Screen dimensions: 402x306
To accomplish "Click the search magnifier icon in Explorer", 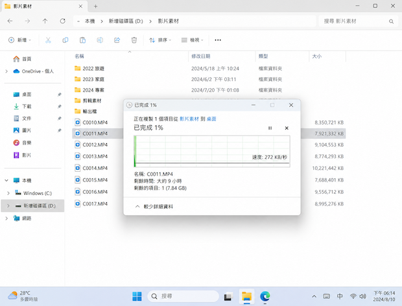I will point(391,21).
